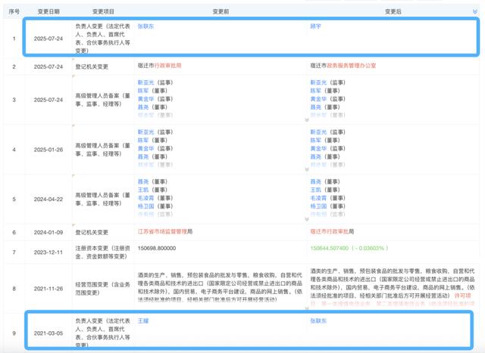485x353 pixels.
Task: Open 张联东 link in the 2021-03-05 变更后 column
Action: [x=318, y=321]
